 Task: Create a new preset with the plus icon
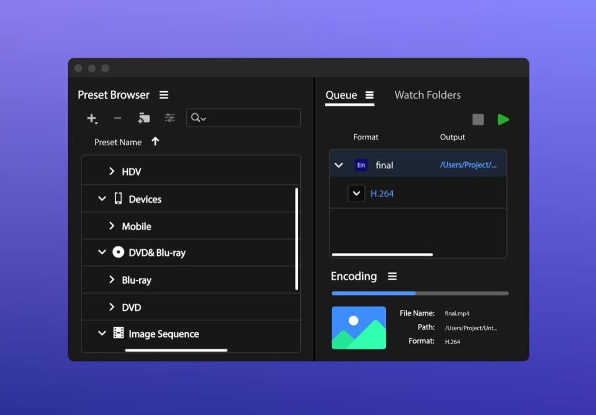92,118
